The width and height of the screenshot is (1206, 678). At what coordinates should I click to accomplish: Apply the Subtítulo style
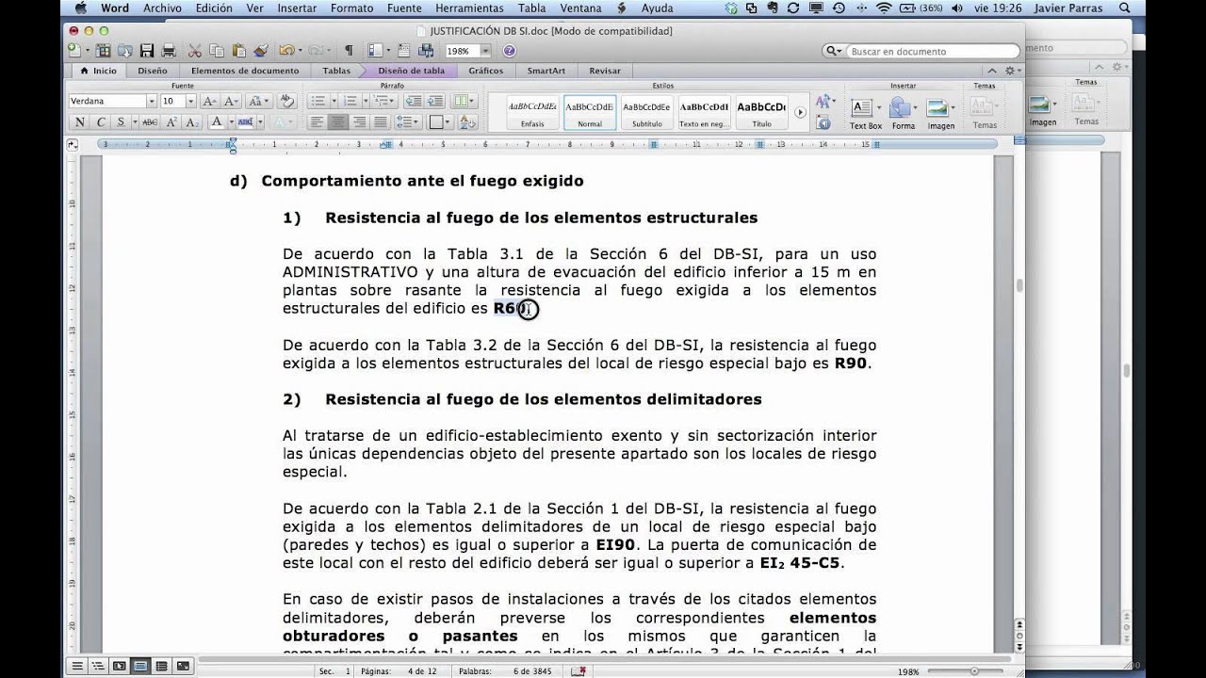click(646, 112)
